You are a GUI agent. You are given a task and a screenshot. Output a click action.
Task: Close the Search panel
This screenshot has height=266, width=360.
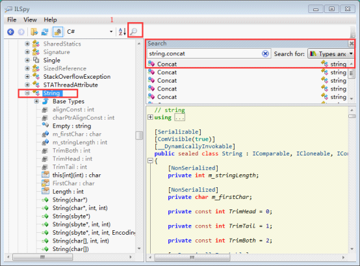coord(352,44)
